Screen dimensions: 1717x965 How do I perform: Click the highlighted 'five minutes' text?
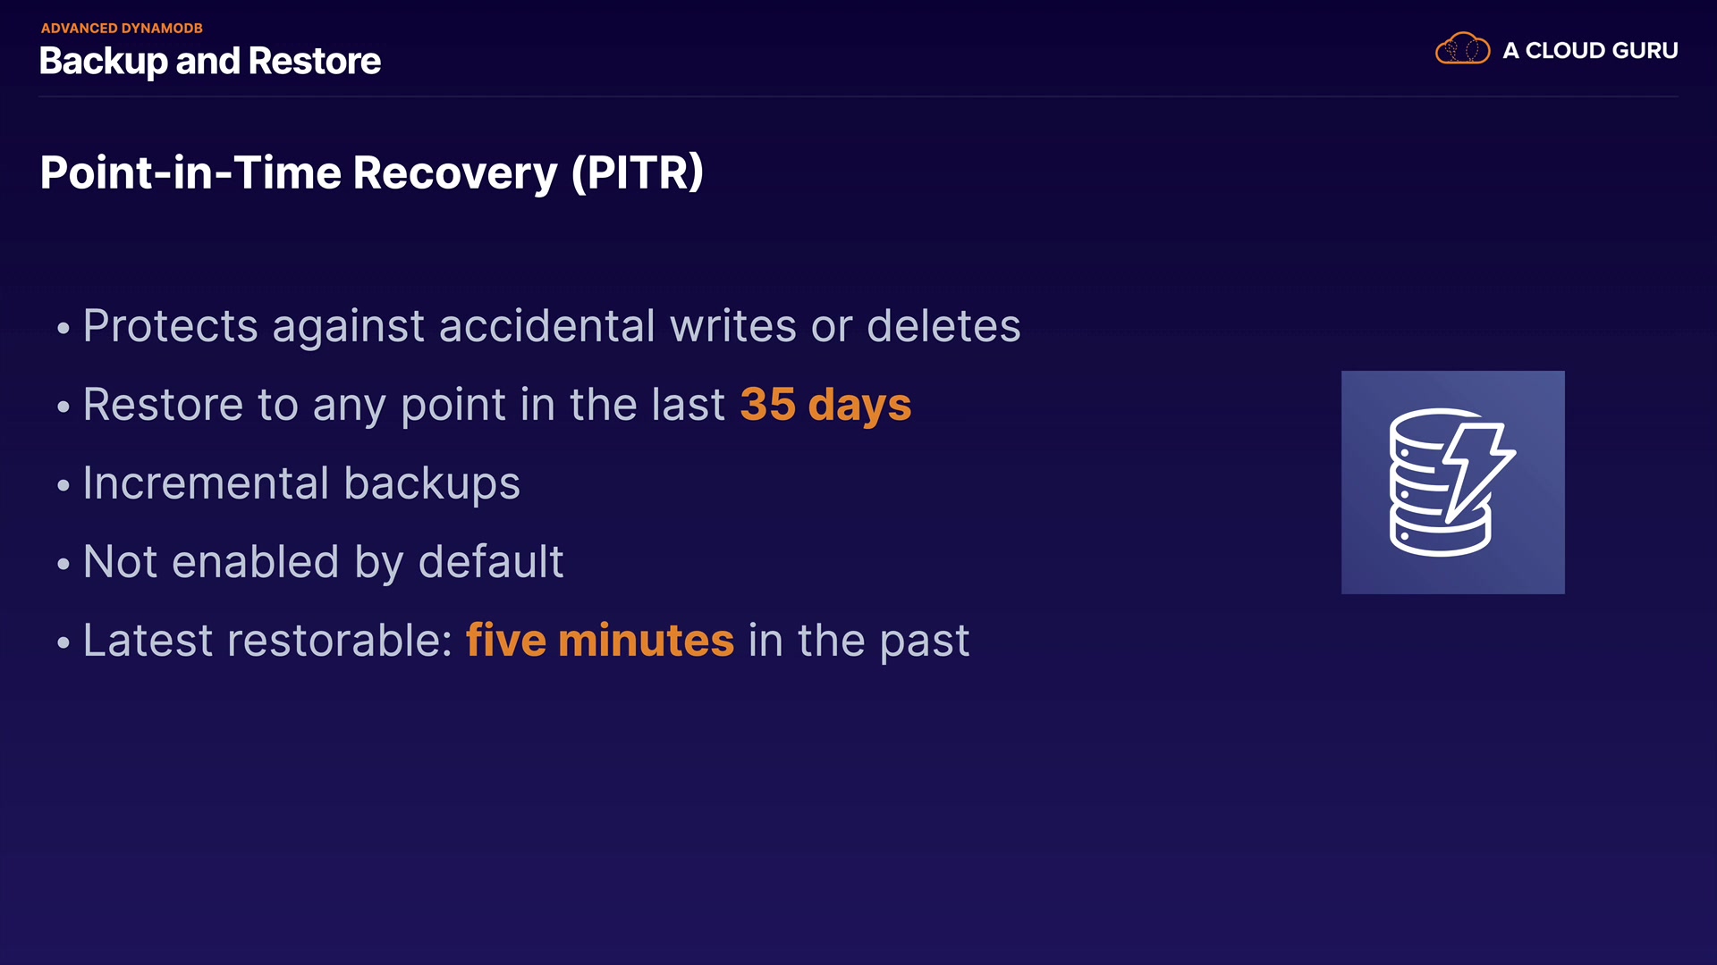point(600,640)
